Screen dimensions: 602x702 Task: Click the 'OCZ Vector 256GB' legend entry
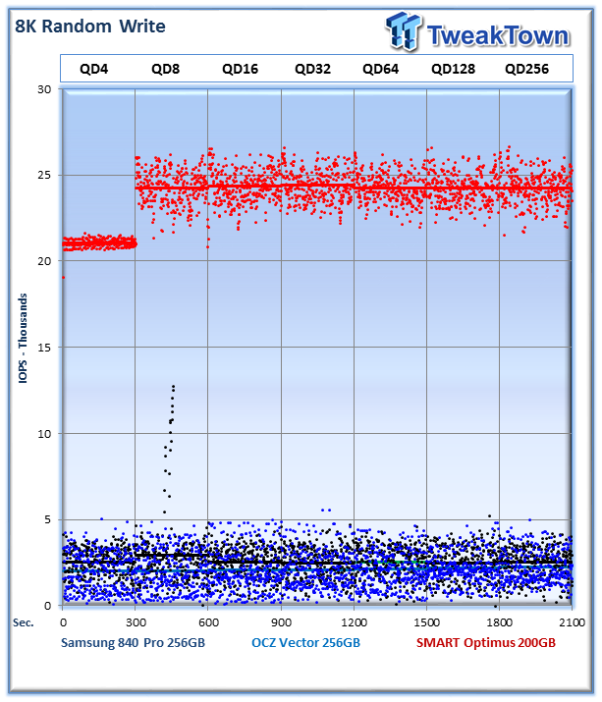click(306, 642)
